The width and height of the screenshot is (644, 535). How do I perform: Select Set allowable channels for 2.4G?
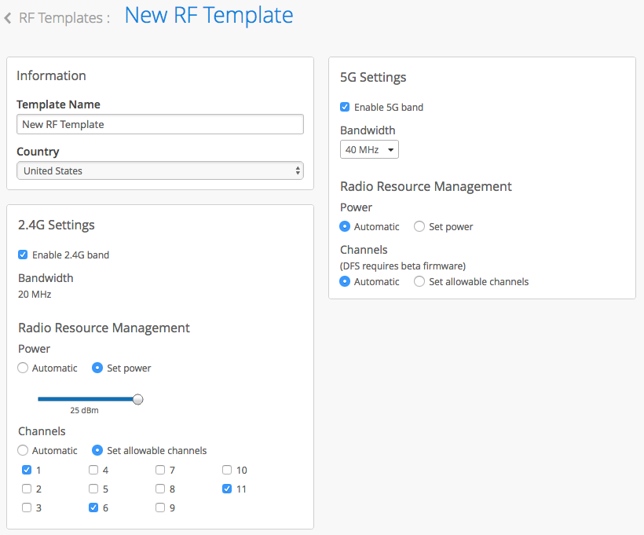click(97, 450)
